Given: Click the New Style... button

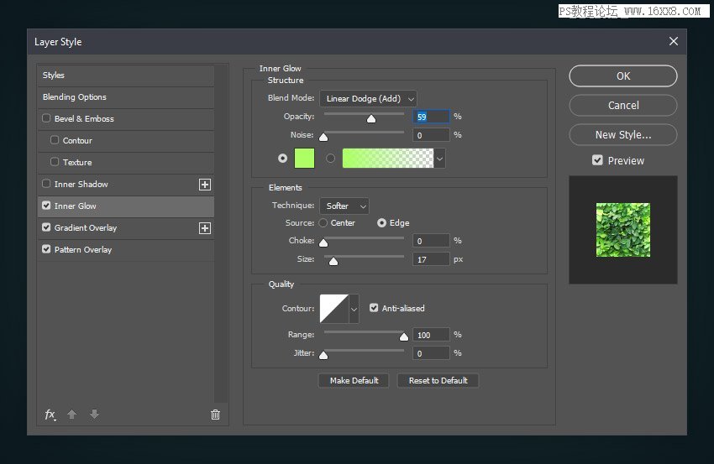Looking at the screenshot, I should (622, 134).
